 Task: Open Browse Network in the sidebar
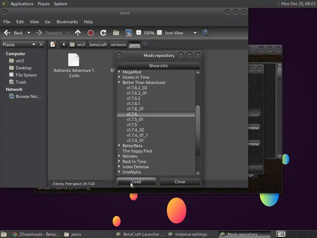28,96
